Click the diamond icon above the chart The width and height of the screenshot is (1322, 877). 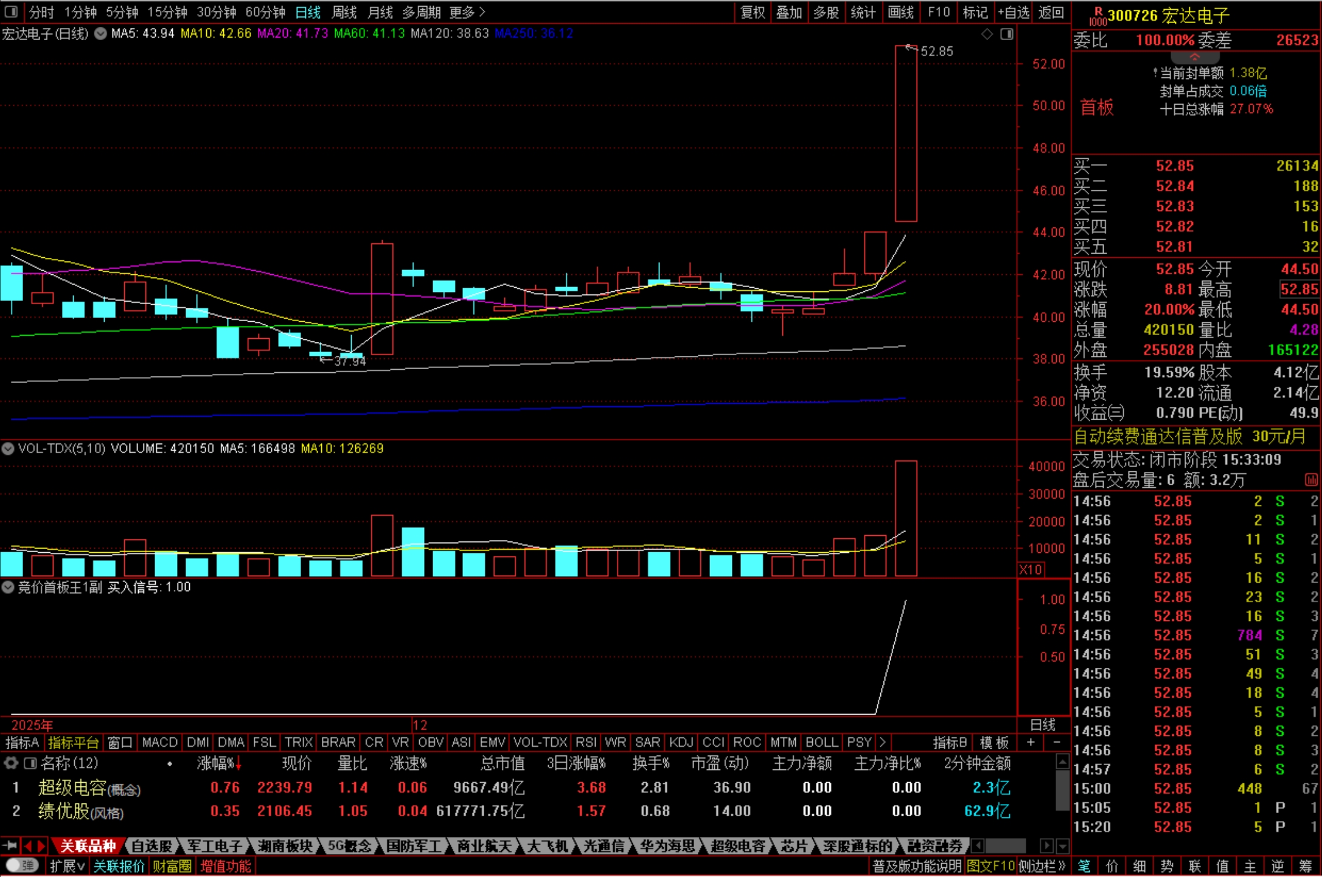click(987, 34)
